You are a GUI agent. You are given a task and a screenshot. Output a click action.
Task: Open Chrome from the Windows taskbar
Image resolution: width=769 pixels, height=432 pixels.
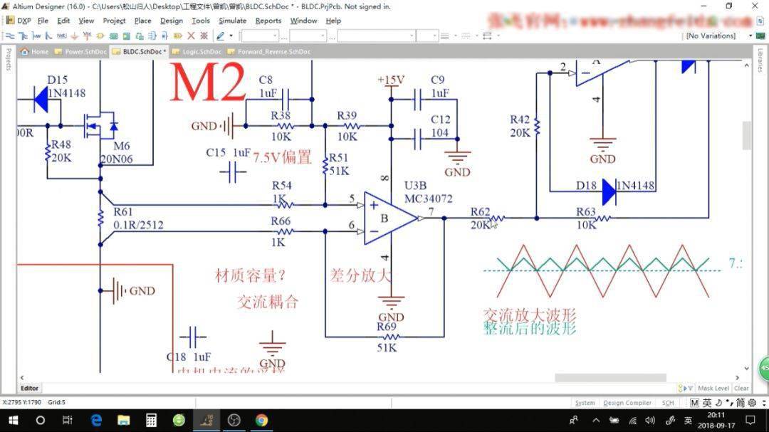coord(261,421)
